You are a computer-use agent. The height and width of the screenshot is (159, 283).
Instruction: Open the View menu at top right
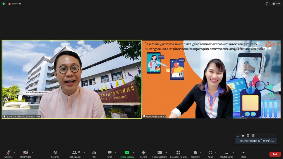point(276,4)
